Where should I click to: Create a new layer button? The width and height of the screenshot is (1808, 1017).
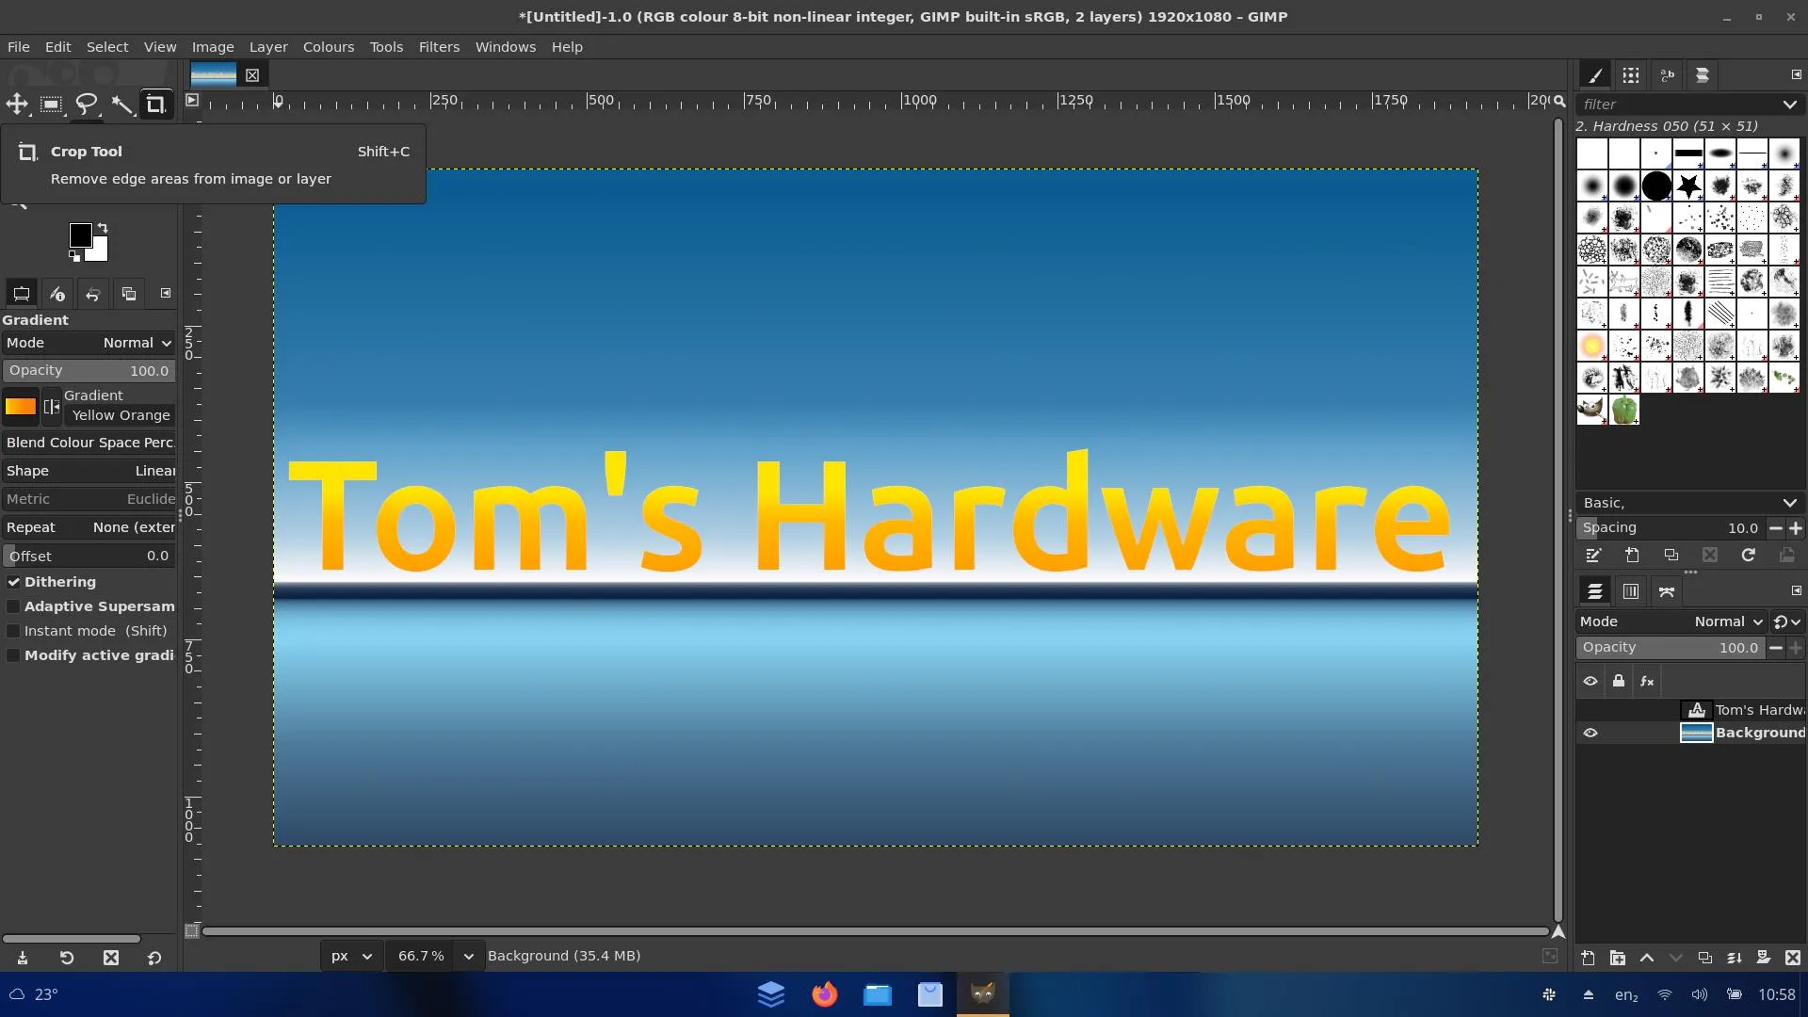pos(1588,958)
